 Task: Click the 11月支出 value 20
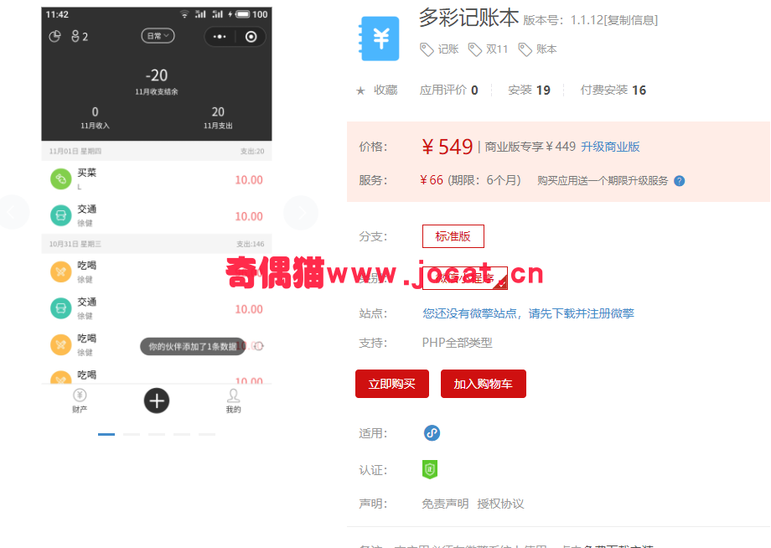(218, 112)
